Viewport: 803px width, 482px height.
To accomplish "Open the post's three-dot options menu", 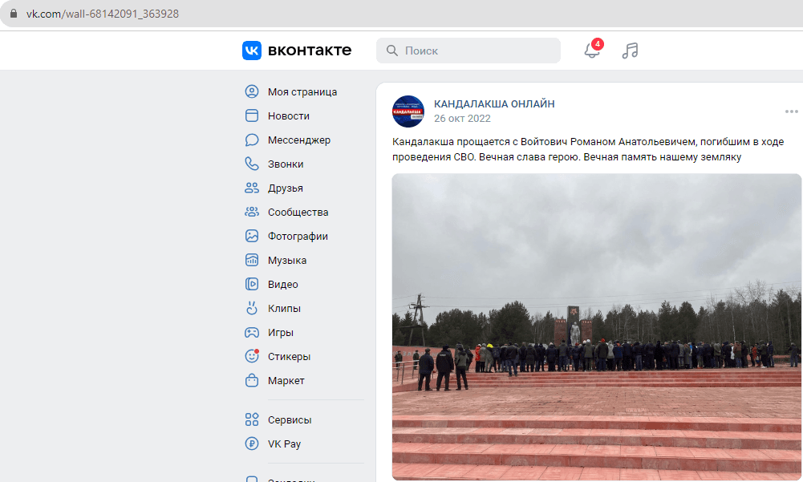I will [x=791, y=111].
